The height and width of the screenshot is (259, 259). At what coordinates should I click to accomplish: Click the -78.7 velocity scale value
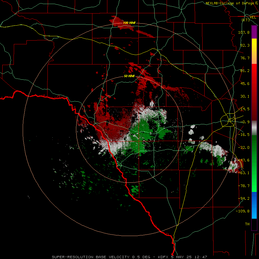pyautogui.click(x=244, y=186)
